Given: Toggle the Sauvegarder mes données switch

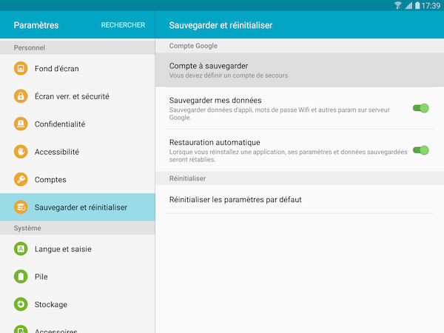Looking at the screenshot, I should pos(420,108).
